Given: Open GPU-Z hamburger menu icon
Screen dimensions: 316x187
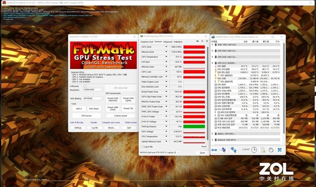Looking at the screenshot, I should click(207, 41).
